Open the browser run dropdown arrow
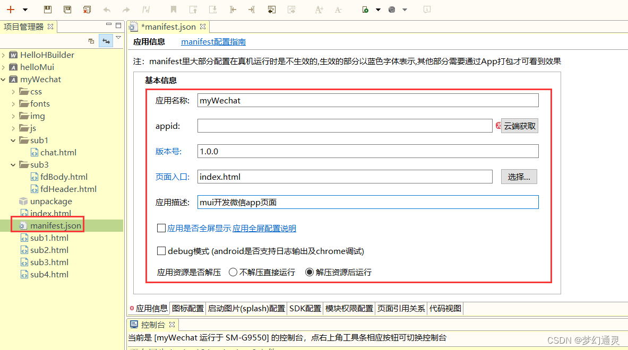 (x=405, y=9)
